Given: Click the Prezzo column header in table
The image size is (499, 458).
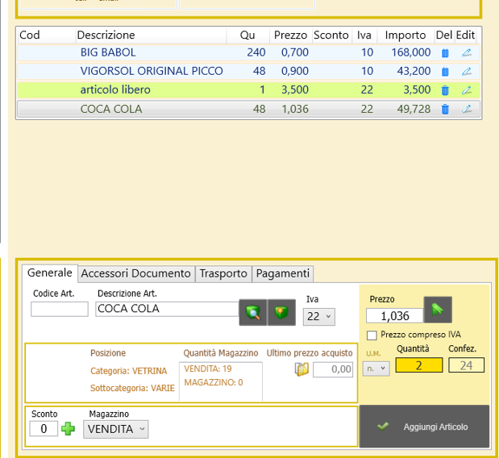Looking at the screenshot, I should coord(291,35).
